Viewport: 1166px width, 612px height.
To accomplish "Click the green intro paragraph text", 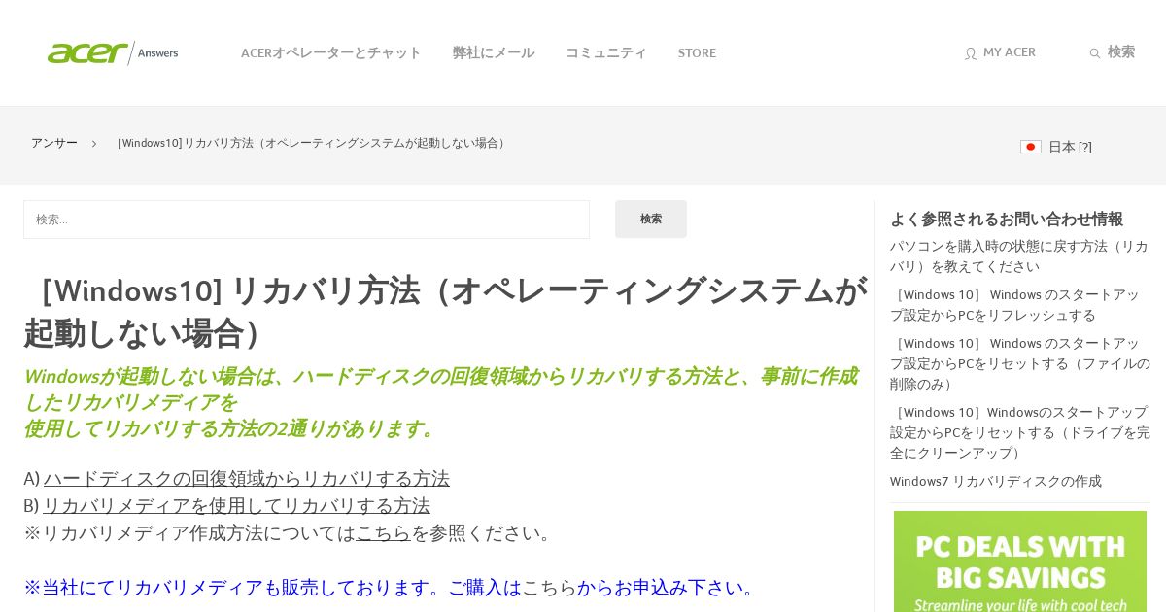I will 440,402.
